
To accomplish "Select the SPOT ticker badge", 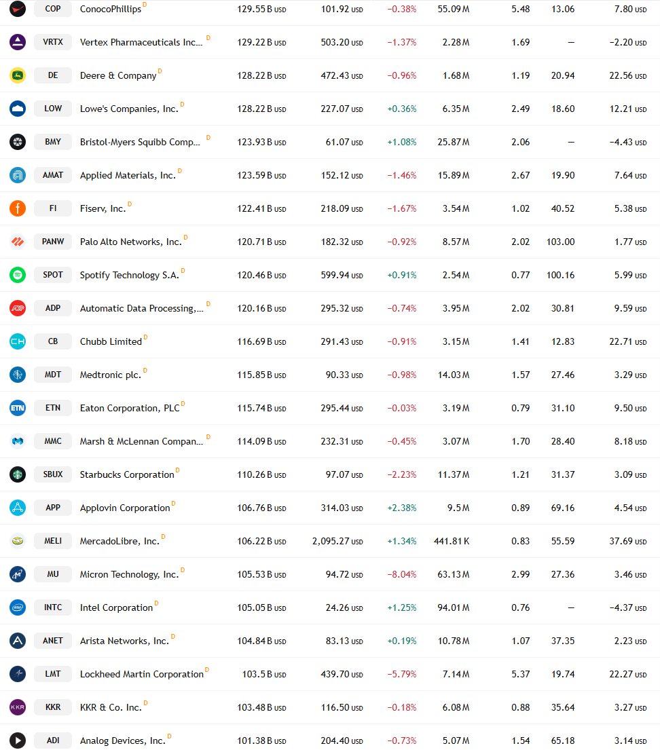I will click(53, 275).
